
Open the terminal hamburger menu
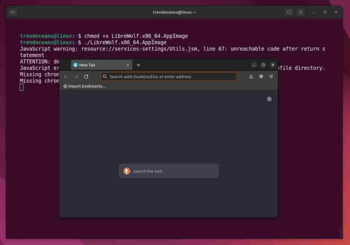click(300, 12)
